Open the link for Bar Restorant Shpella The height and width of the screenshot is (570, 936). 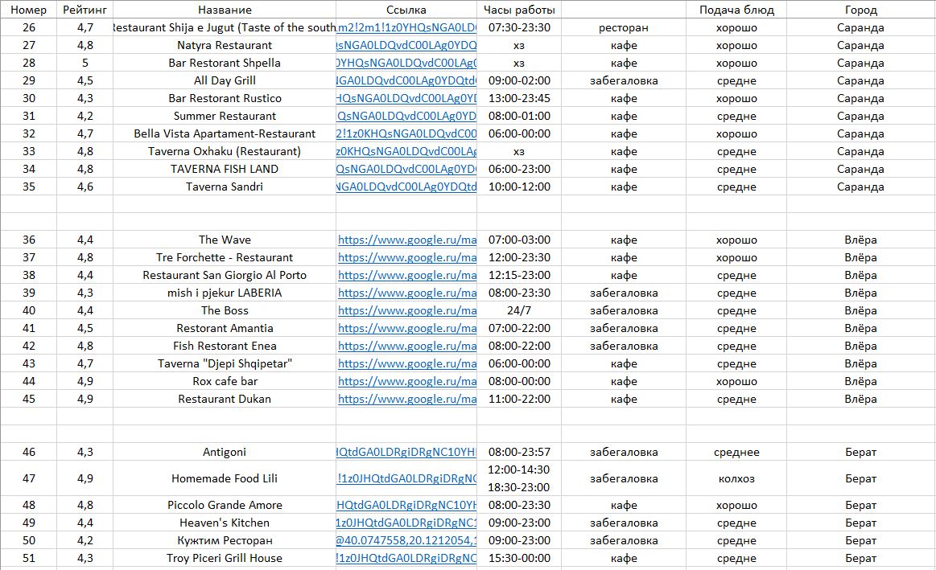coord(406,64)
